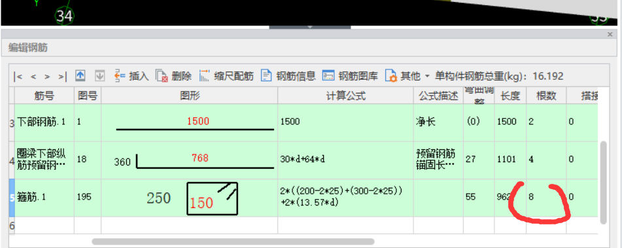This screenshot has width=622, height=248.
Task: Select the empty row 6 header
Action: click(x=12, y=225)
